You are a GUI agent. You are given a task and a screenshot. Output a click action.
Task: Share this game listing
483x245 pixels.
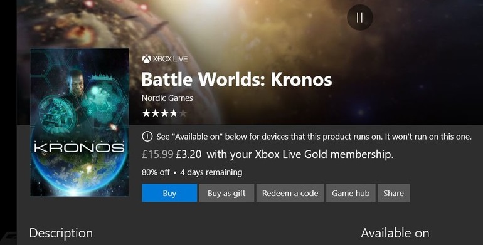(393, 193)
